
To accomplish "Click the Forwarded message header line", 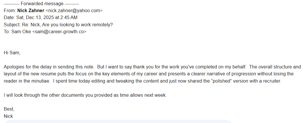I will tap(41, 4).
